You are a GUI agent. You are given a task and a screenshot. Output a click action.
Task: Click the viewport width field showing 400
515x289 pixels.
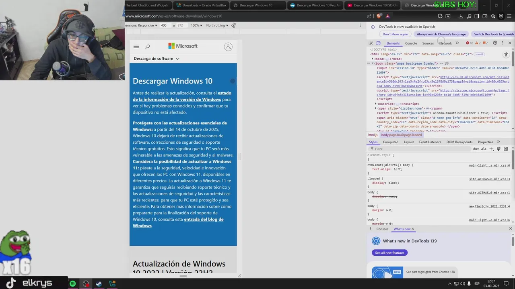165,25
